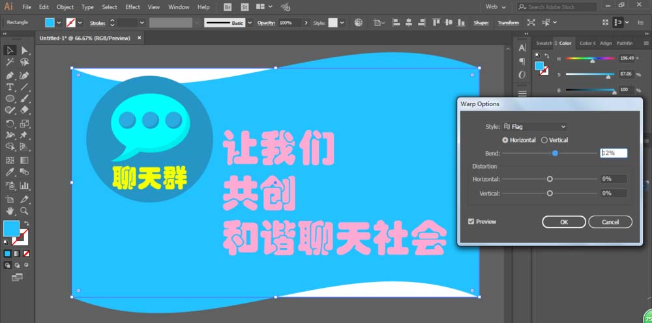652x323 pixels.
Task: Click Horizontal Align Left icon
Action: pos(396,22)
